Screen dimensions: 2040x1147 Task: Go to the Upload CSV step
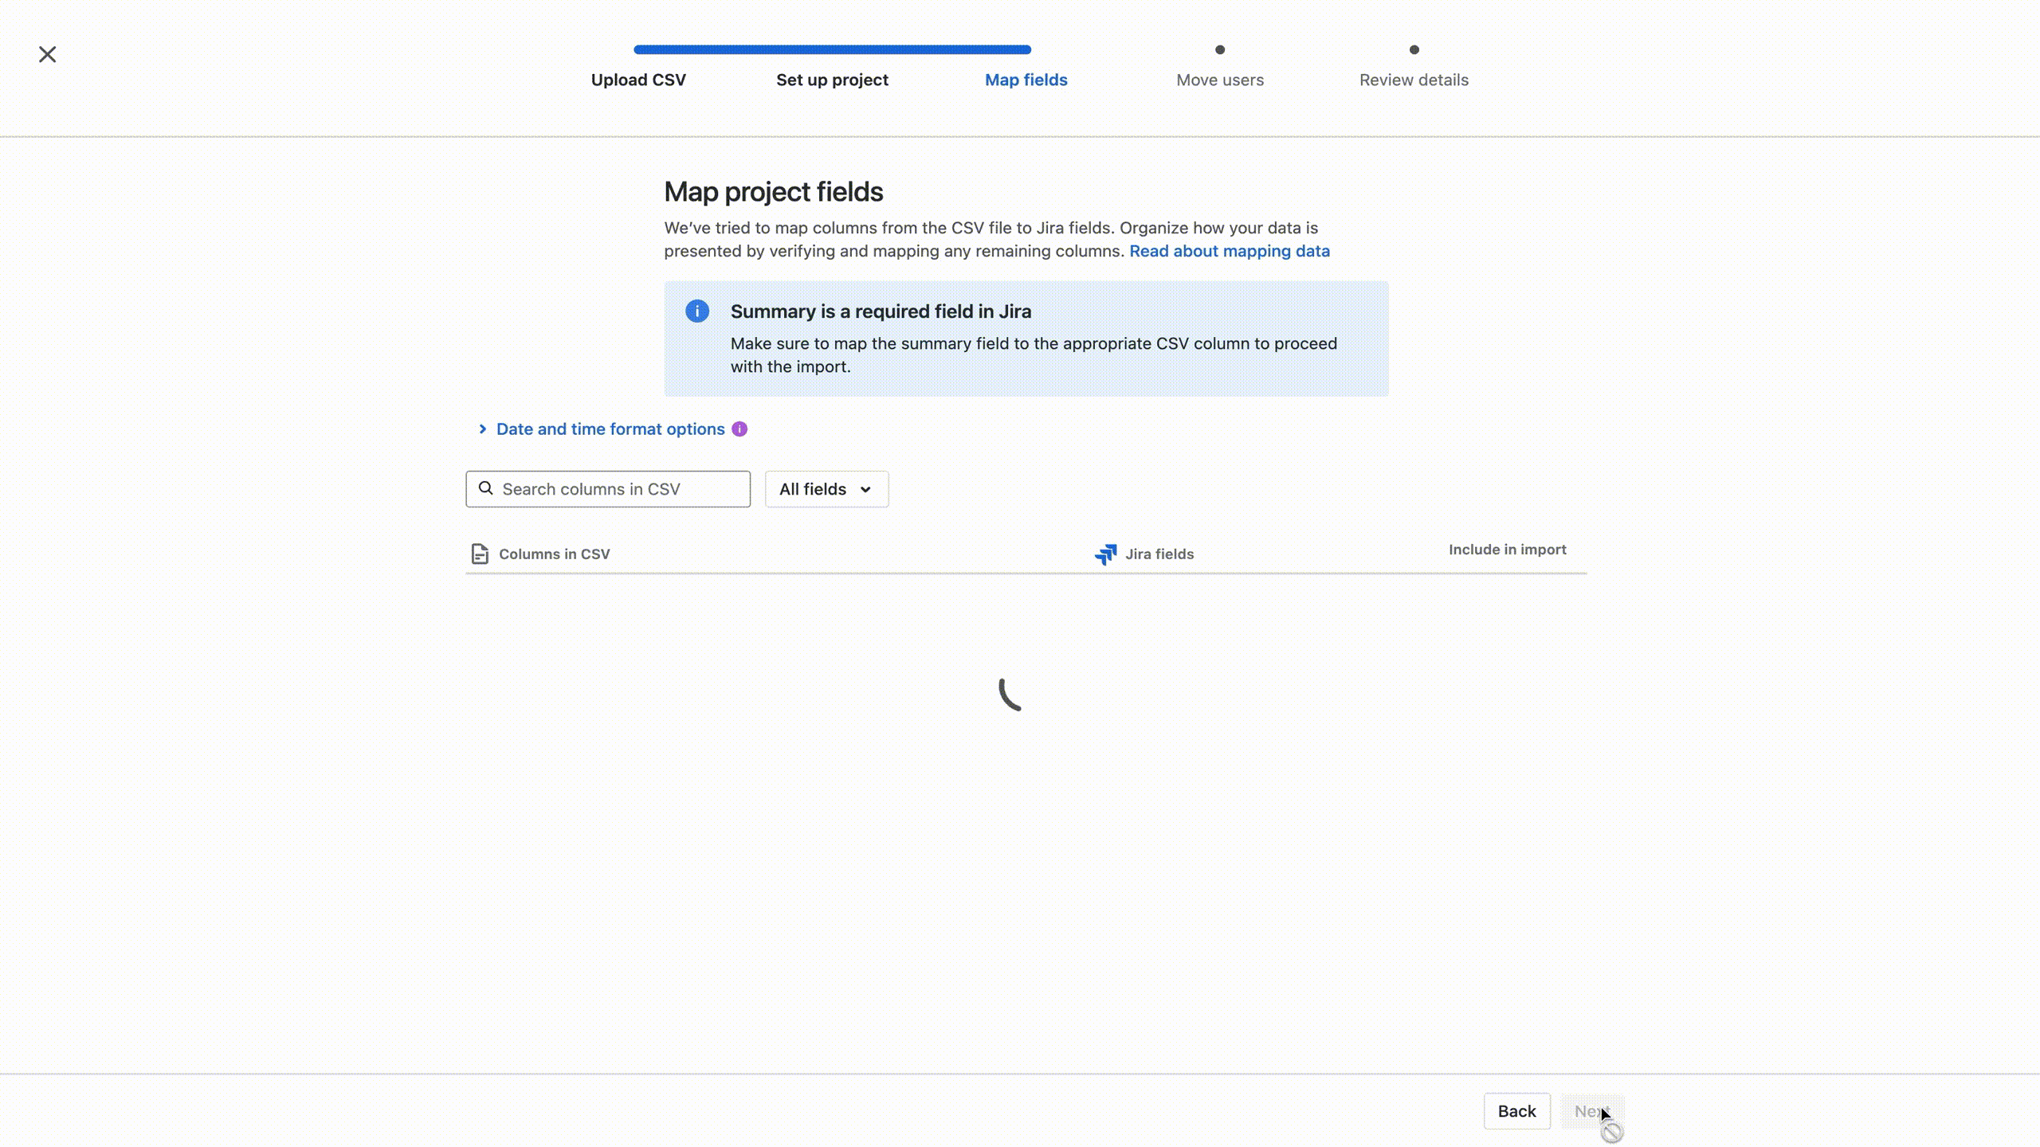tap(639, 80)
